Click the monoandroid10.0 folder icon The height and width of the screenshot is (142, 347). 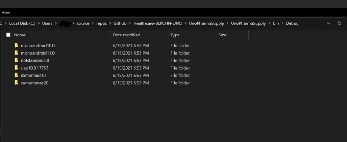point(16,45)
